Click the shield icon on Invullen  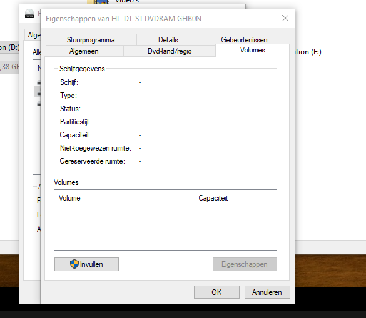74,264
